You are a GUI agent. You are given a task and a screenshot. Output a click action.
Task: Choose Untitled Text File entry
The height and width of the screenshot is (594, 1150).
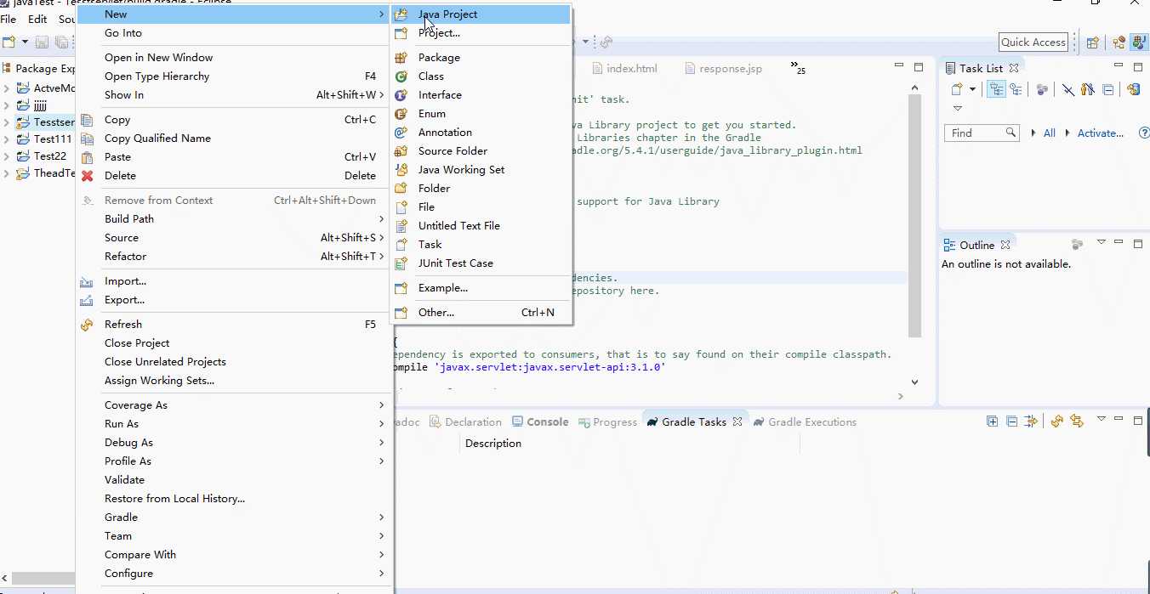point(481,226)
